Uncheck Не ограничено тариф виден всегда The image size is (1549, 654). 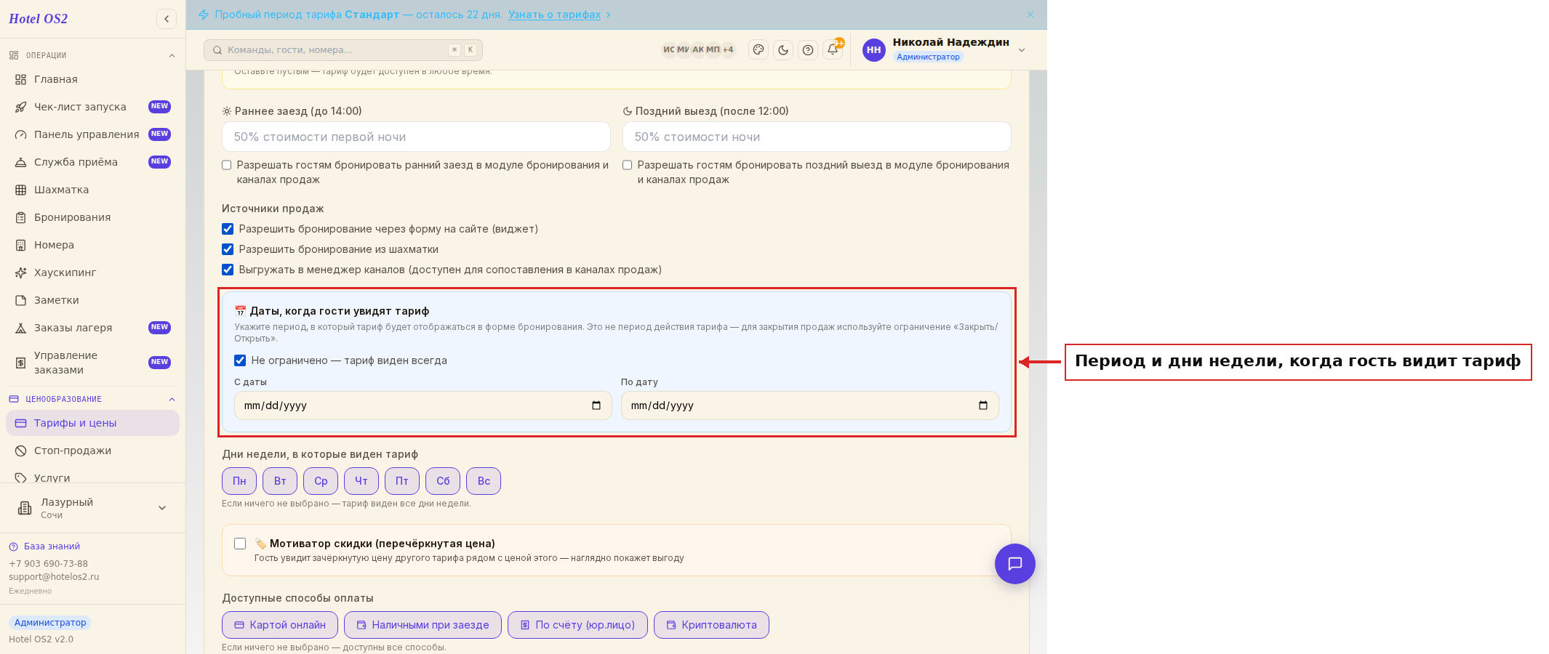point(240,360)
